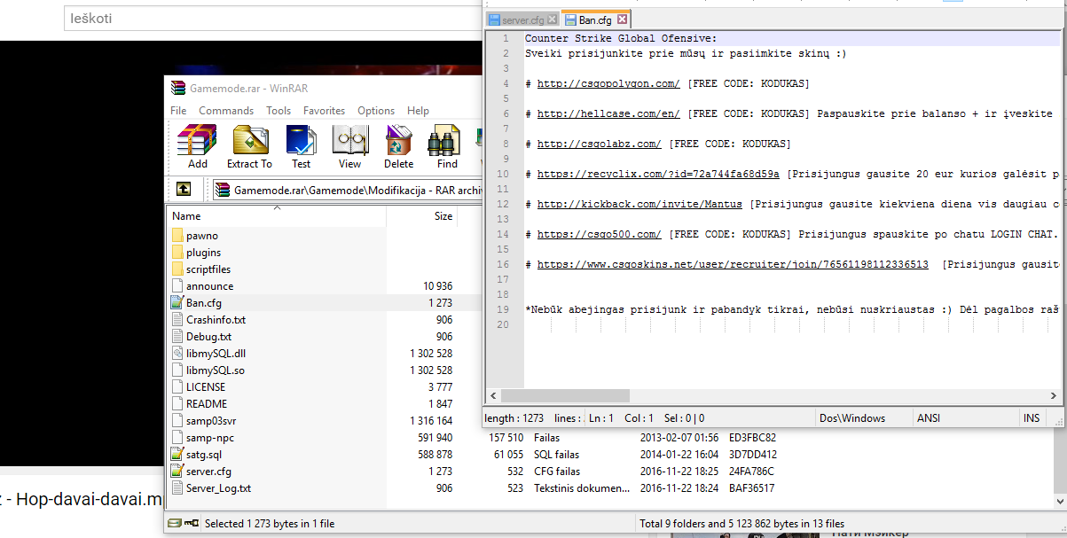Click line number 19 in the editor margin
Viewport: 1067px width, 538px height.
[504, 309]
